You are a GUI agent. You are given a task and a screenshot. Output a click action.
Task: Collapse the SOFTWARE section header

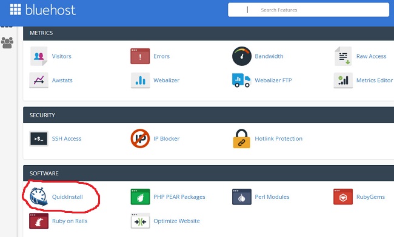coord(209,173)
